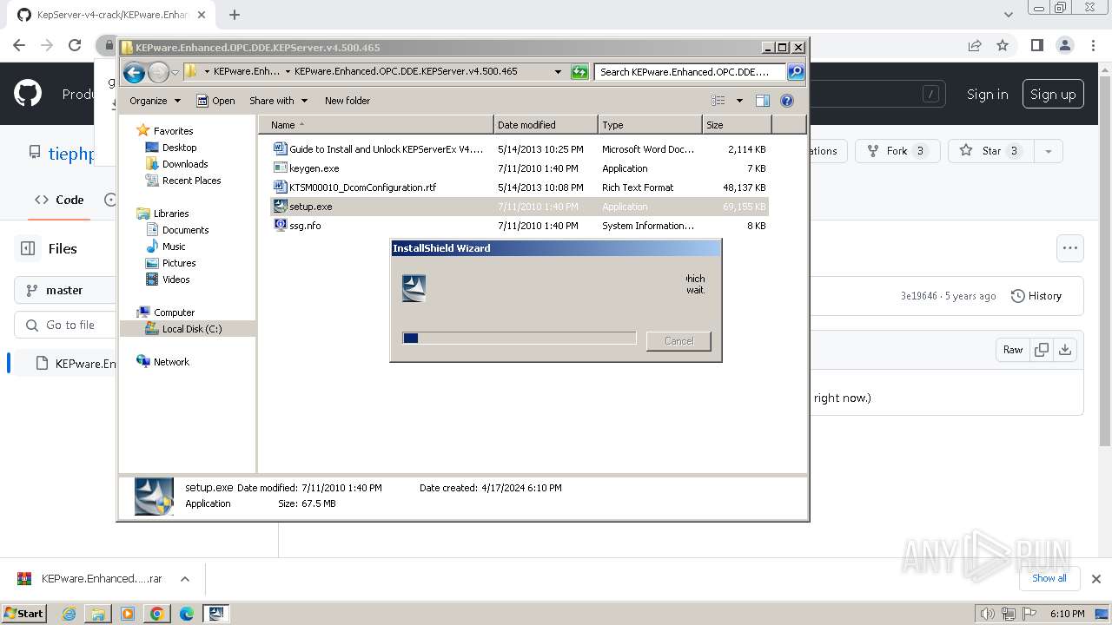The image size is (1112, 625).
Task: Select the setup.exe file icon
Action: [x=280, y=207]
